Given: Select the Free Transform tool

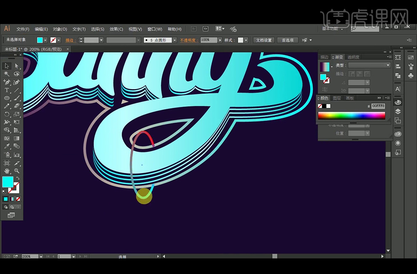Looking at the screenshot, I should coord(16,122).
